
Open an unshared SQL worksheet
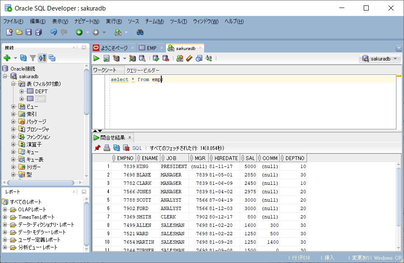pos(180,58)
